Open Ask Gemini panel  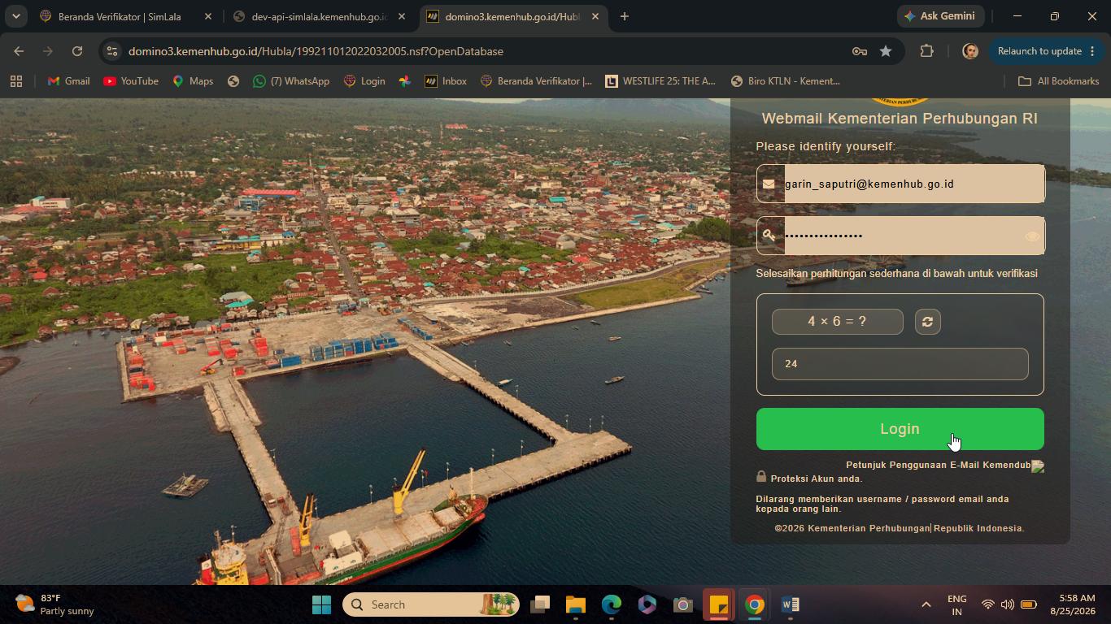pyautogui.click(x=939, y=16)
